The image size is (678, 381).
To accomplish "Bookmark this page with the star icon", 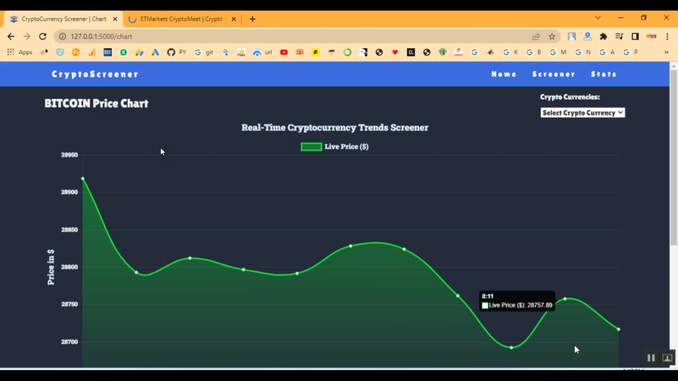I will click(552, 37).
